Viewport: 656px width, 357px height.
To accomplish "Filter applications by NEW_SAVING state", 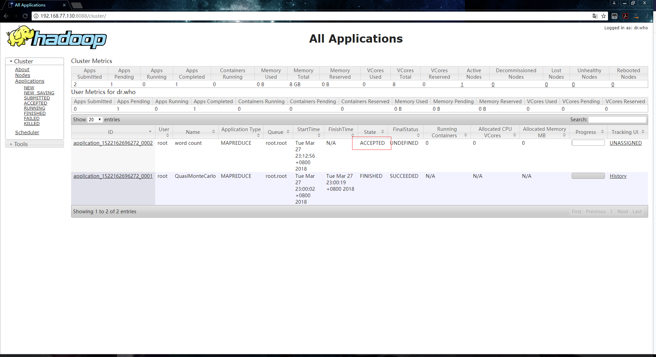I will point(39,93).
